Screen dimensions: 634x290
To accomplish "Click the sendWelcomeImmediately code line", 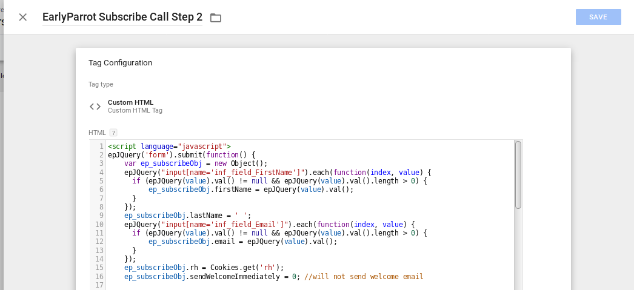I will (x=274, y=277).
